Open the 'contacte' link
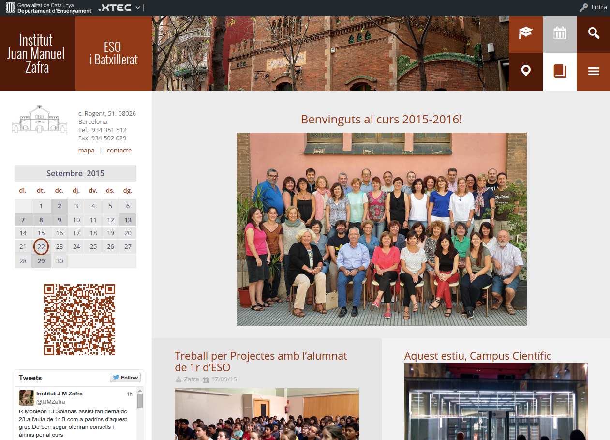This screenshot has width=610, height=440. pos(119,151)
